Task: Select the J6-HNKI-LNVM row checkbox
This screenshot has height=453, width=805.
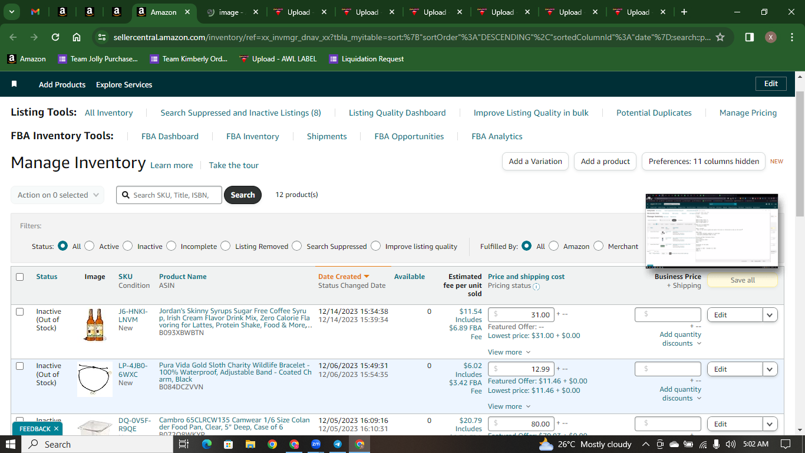Action: 20,311
